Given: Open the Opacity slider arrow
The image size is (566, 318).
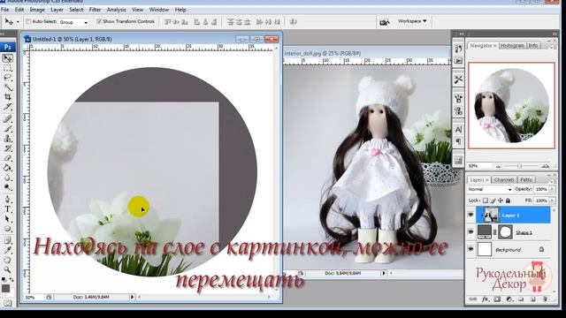Looking at the screenshot, I should pos(552,189).
